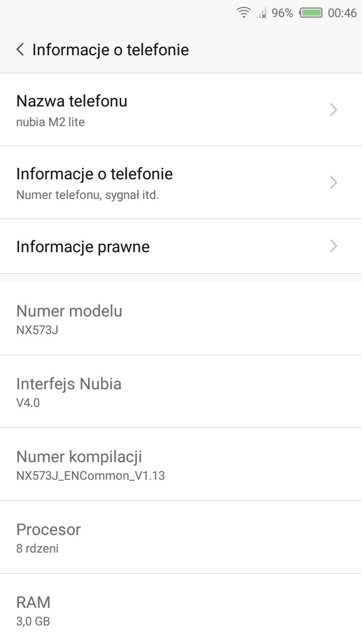Tap the Interfejs Nubia row

[x=181, y=391]
